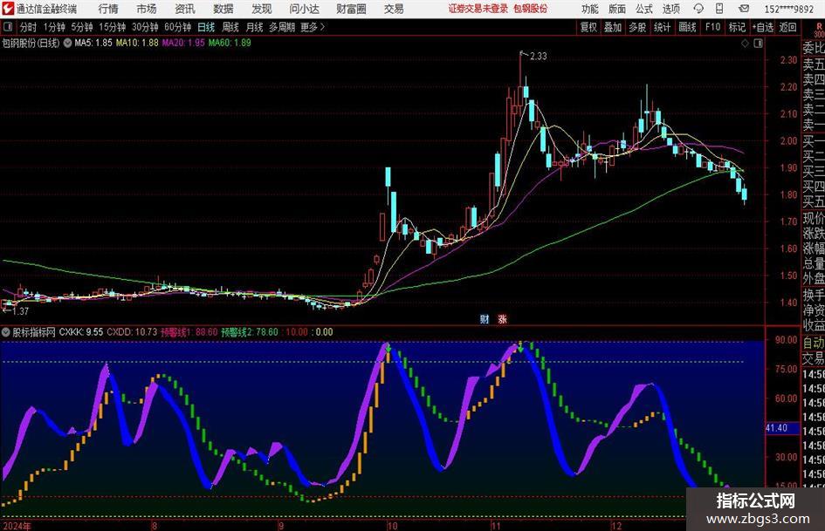
Task: Click the 统计 statistics button
Action: [x=662, y=27]
